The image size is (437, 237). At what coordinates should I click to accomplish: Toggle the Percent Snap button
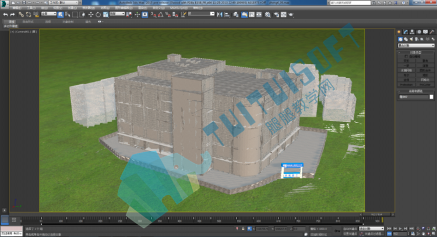click(168, 15)
